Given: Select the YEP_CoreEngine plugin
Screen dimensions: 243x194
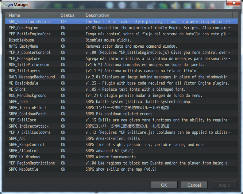Looking at the screenshot, I should point(121,28).
